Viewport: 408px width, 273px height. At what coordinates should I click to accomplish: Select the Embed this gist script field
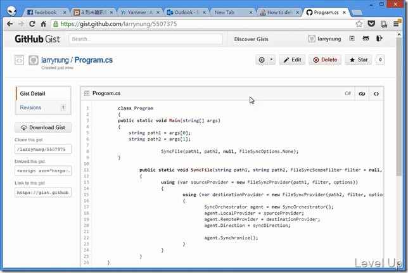coord(43,171)
